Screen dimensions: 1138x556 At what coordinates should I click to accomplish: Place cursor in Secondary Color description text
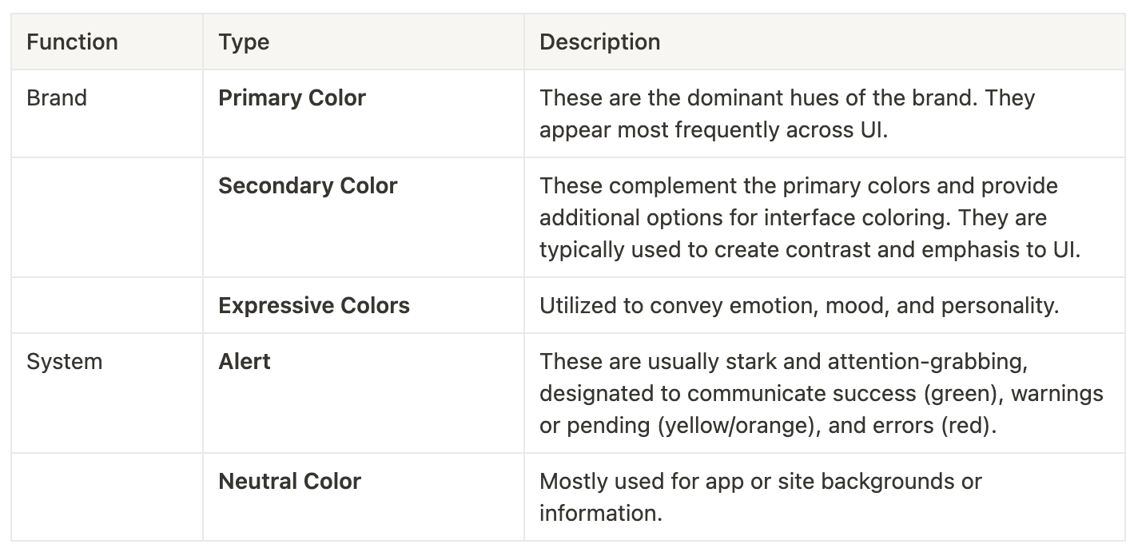[810, 217]
